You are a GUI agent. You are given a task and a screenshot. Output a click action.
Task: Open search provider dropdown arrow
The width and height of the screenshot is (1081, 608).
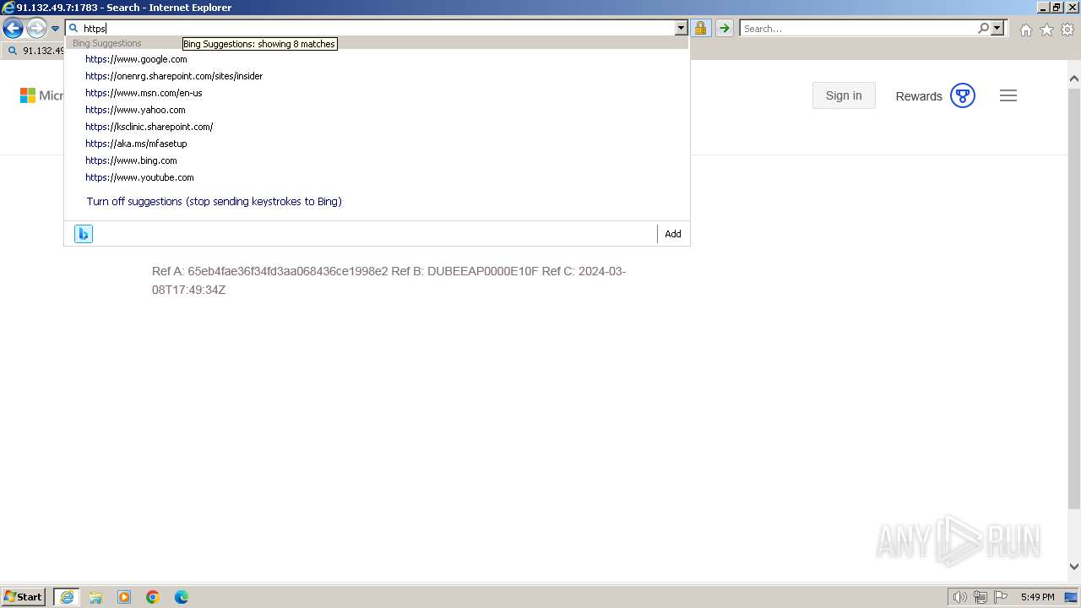[x=997, y=28]
